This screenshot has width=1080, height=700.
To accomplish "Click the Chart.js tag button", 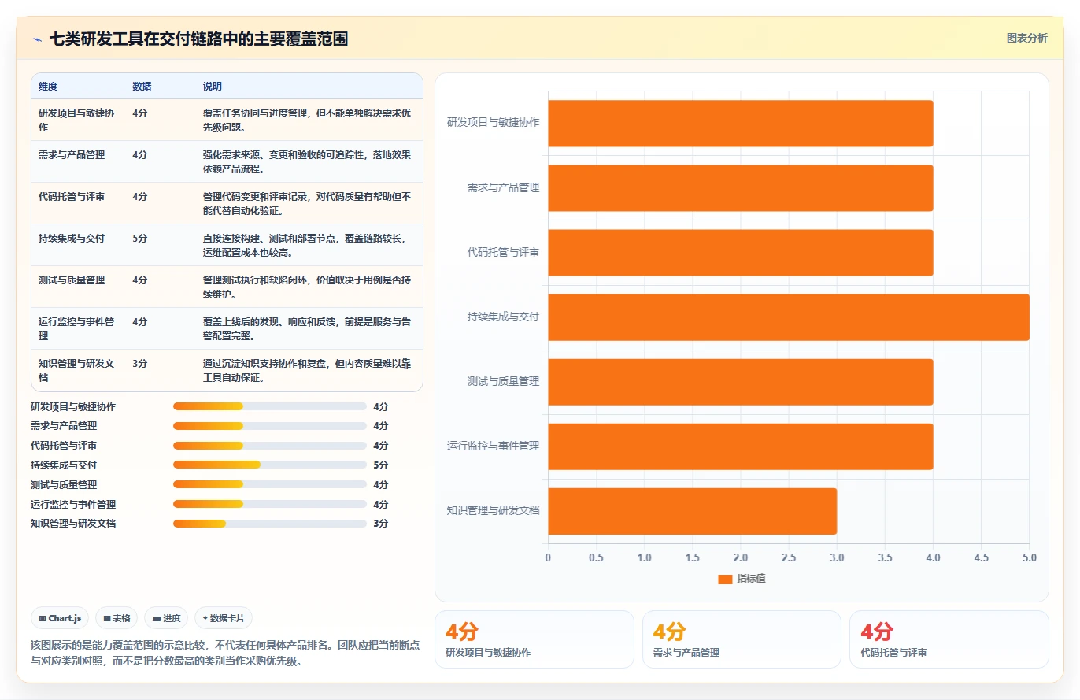I will tap(60, 618).
